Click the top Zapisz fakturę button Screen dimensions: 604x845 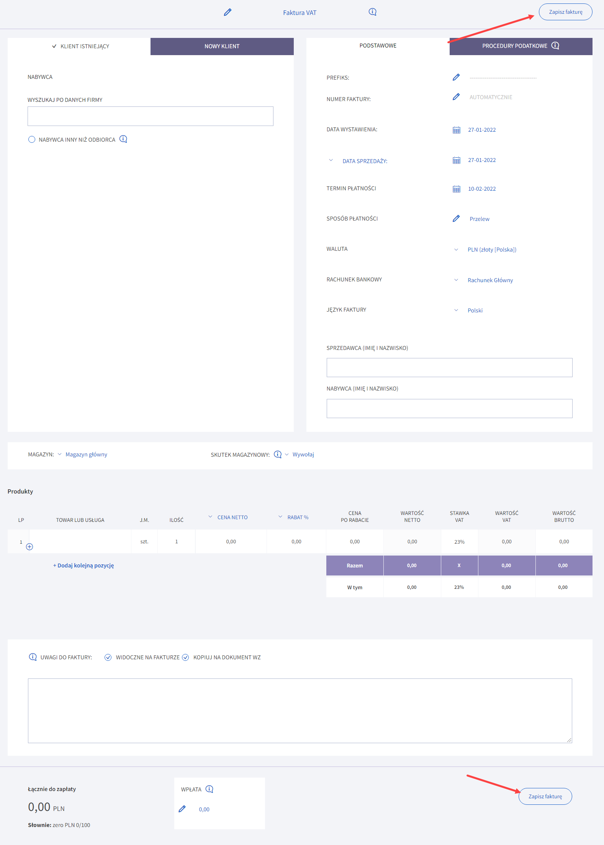[x=565, y=12]
